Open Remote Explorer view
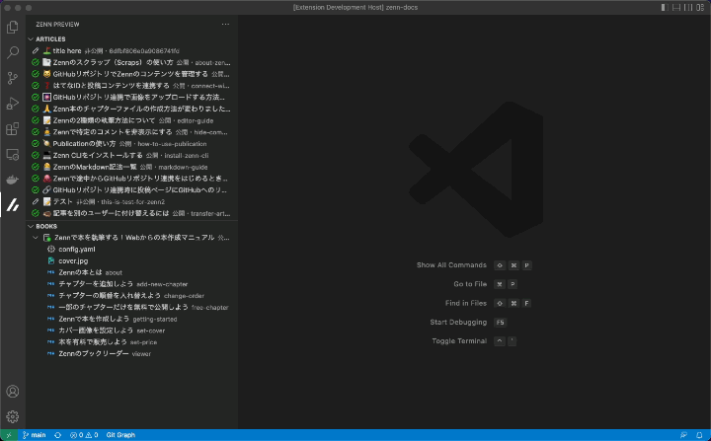This screenshot has width=711, height=441. pyautogui.click(x=13, y=155)
